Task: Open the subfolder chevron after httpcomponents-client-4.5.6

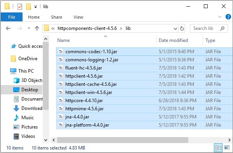Action: tap(121, 28)
